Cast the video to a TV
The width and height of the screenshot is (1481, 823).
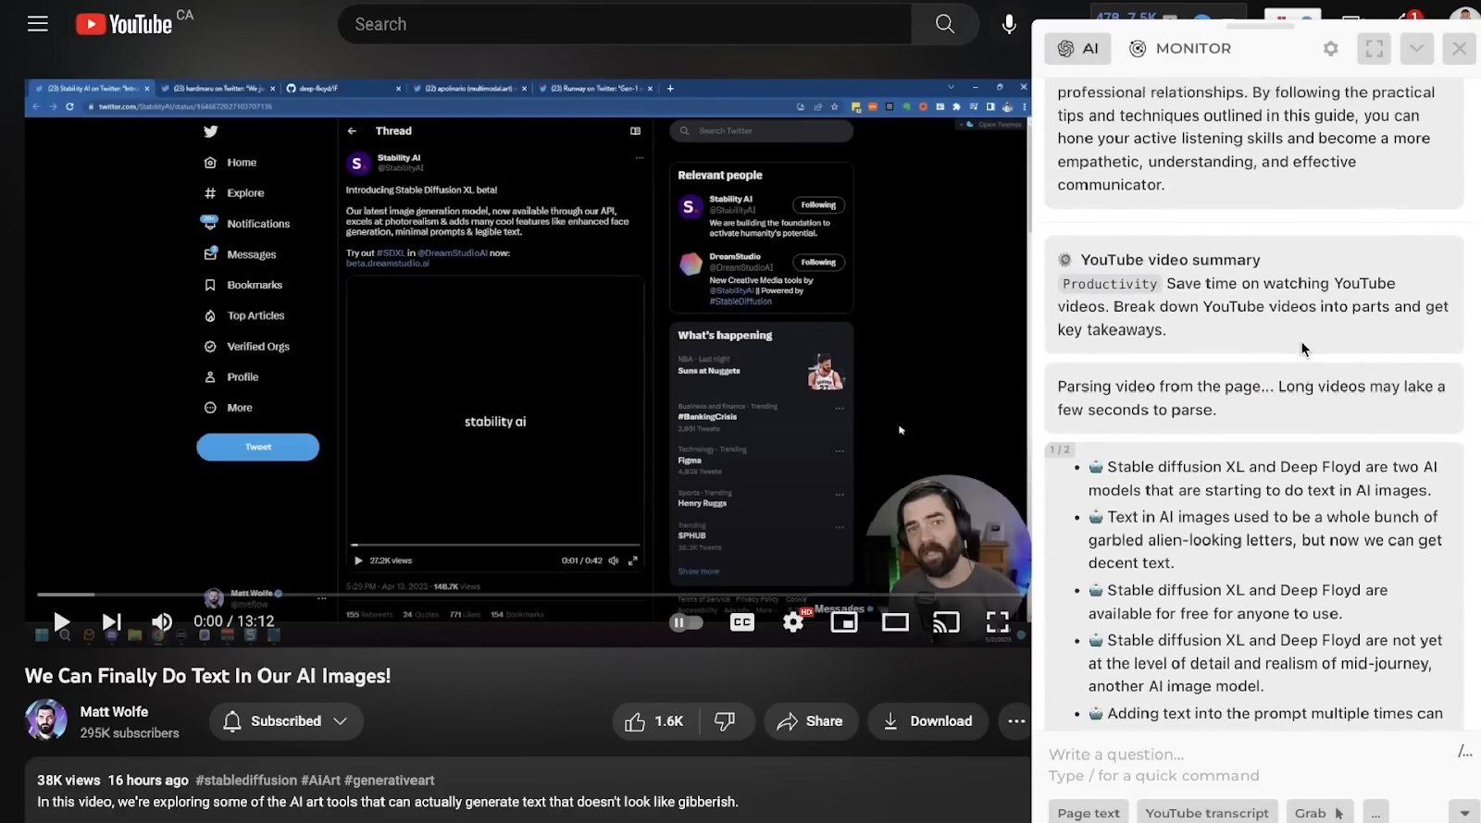coord(946,622)
